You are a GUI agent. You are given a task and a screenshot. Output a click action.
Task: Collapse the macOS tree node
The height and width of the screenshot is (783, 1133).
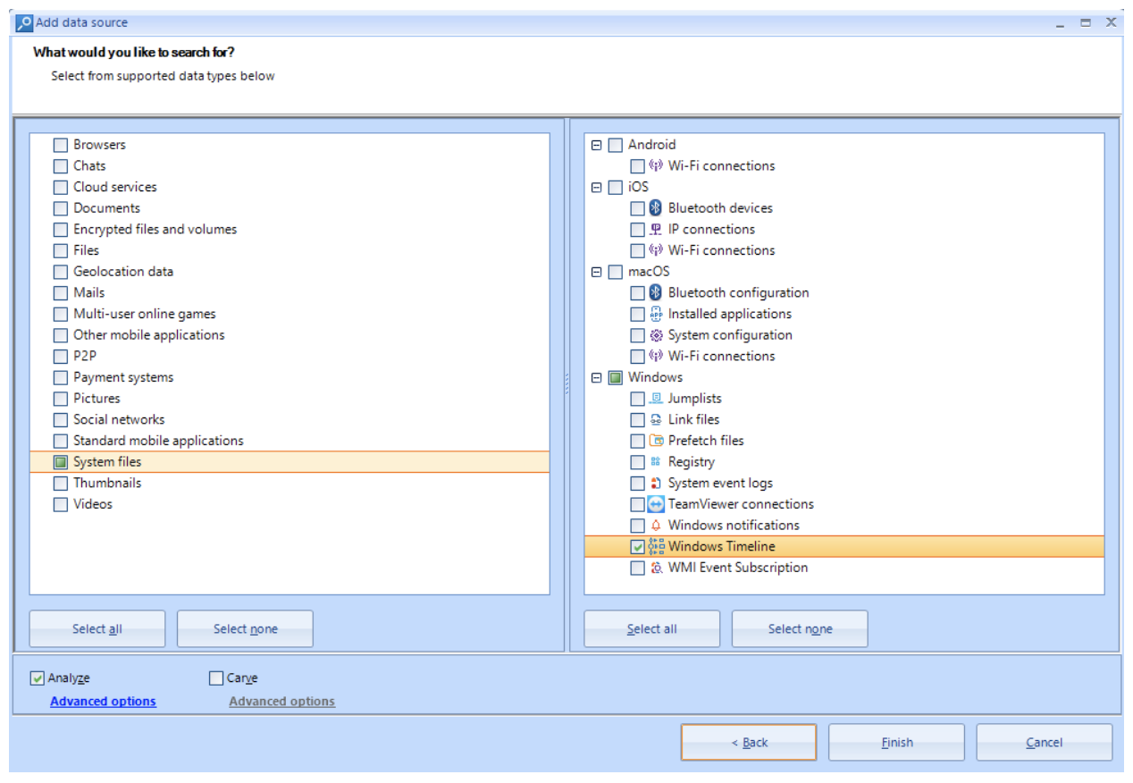(597, 272)
